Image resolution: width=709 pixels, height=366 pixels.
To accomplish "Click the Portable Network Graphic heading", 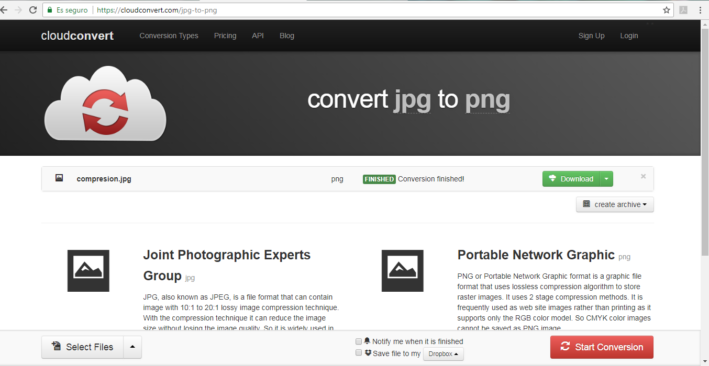I will pyautogui.click(x=536, y=255).
